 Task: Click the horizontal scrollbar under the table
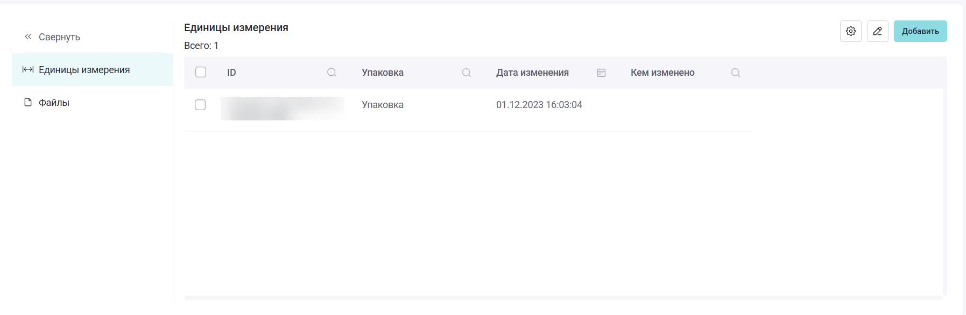[x=563, y=298]
